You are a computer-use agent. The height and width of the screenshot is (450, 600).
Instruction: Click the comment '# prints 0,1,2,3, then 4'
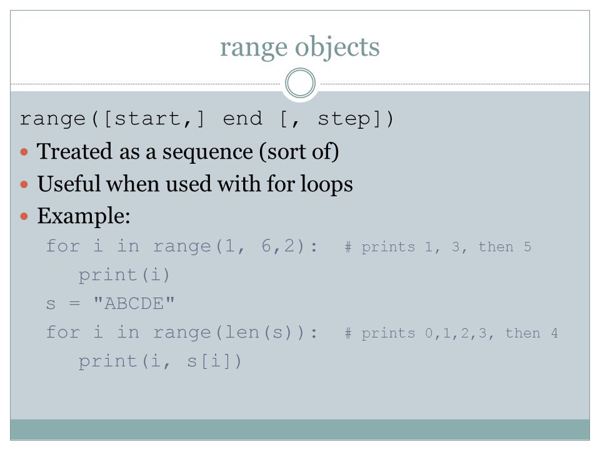pyautogui.click(x=451, y=333)
